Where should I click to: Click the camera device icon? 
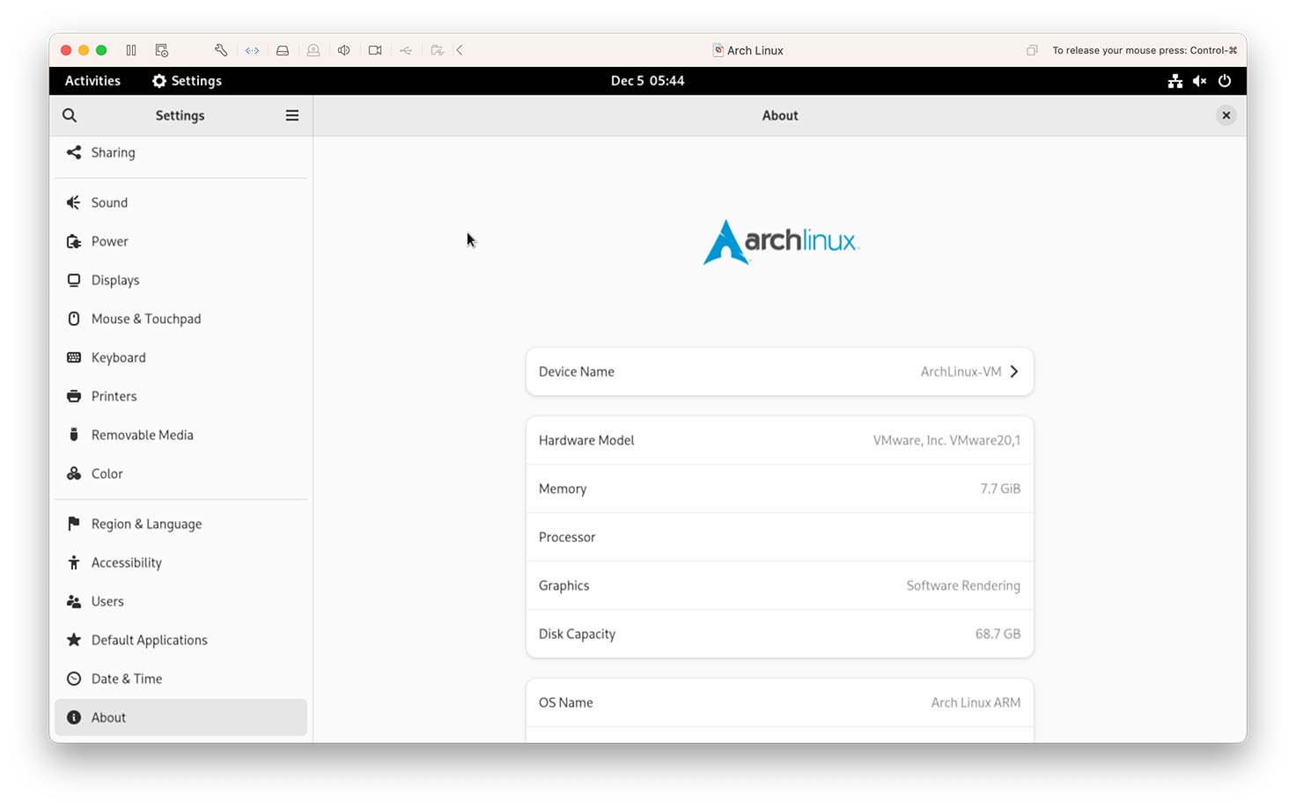[x=375, y=50]
